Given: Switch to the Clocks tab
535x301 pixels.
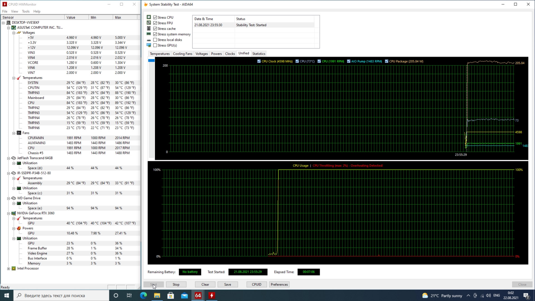Looking at the screenshot, I should [x=230, y=54].
